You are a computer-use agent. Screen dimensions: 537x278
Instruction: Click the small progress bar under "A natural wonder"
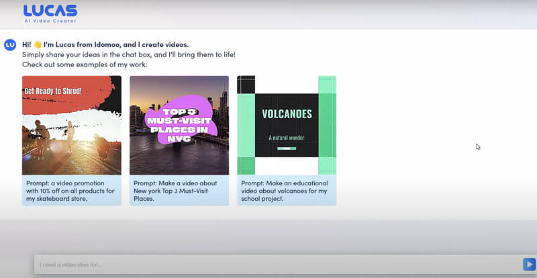287,148
